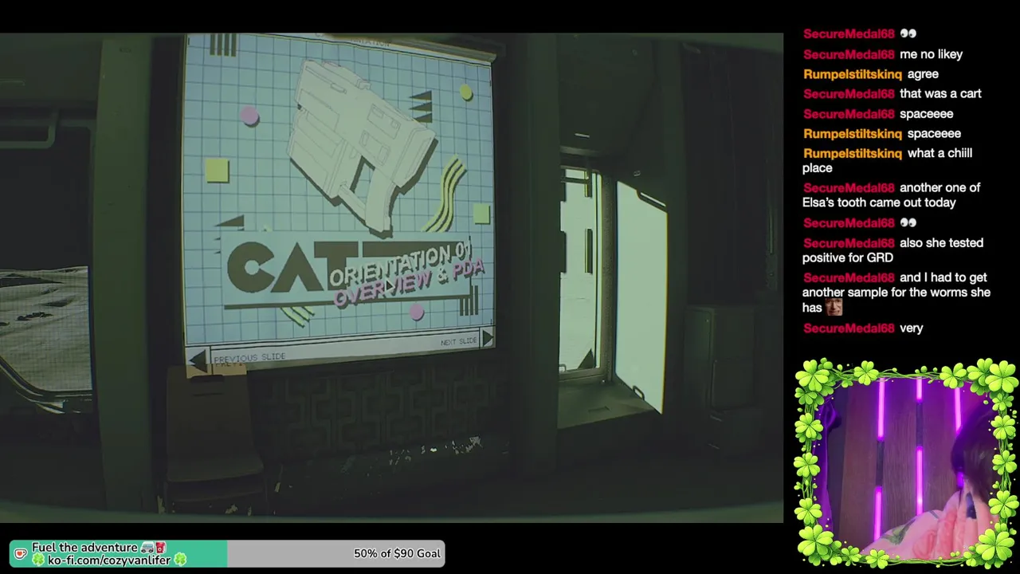Click Rumpelstiltskinq's 'spaceeee' chat message
The width and height of the screenshot is (1020, 574).
[x=882, y=134]
